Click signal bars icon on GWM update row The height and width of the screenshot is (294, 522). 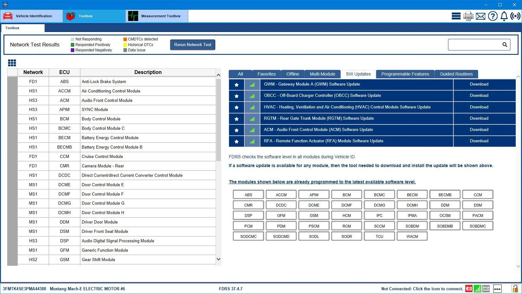(252, 85)
